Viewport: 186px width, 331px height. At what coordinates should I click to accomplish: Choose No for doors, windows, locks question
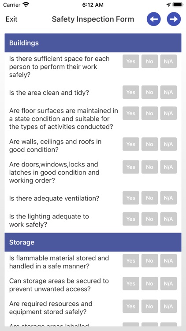tap(149, 167)
